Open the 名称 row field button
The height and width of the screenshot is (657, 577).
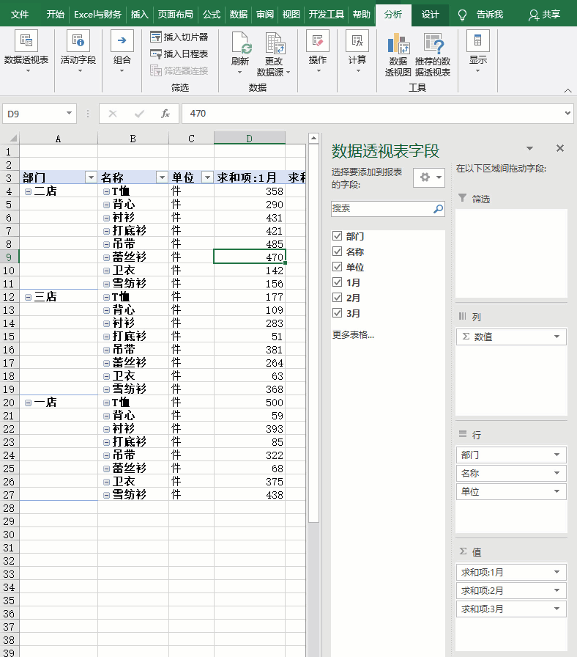coord(511,473)
